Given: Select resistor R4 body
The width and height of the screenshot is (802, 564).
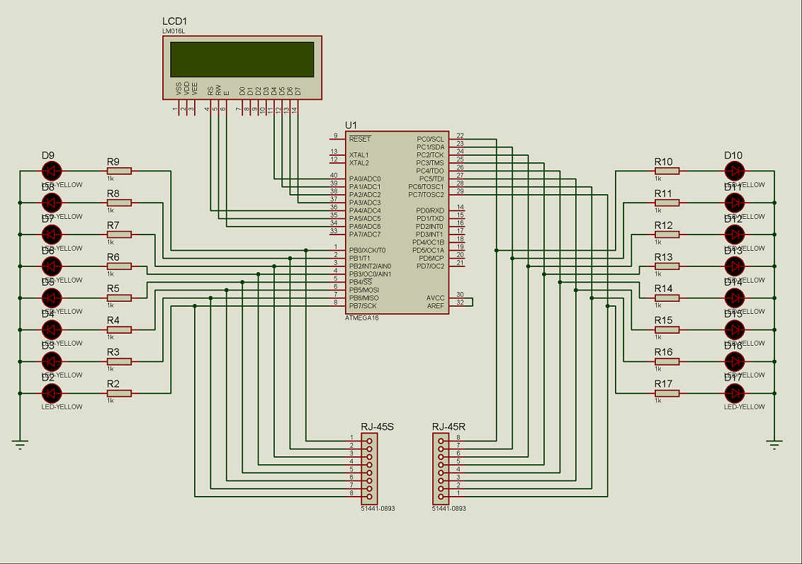Looking at the screenshot, I should pos(119,329).
